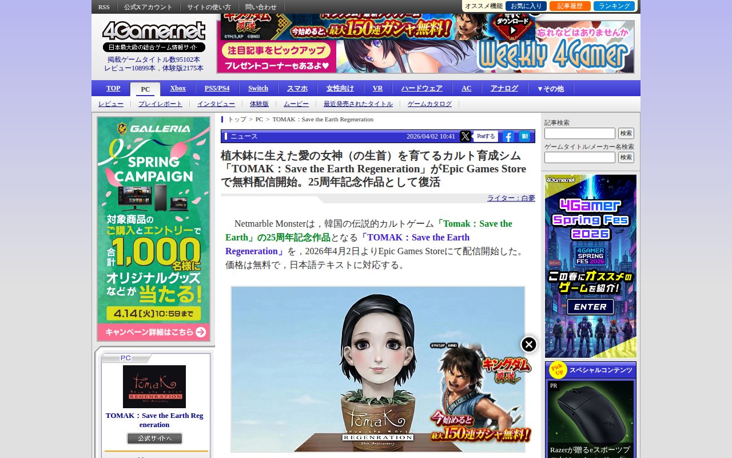This screenshot has height=458, width=732.
Task: Open ゲームカタログ submenu link
Action: 429,104
